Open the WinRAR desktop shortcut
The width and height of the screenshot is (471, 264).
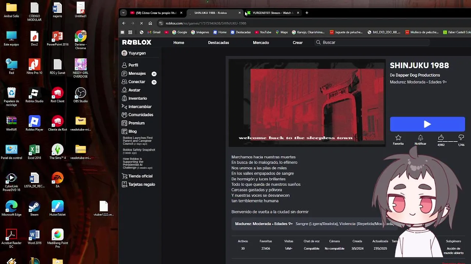click(11, 124)
